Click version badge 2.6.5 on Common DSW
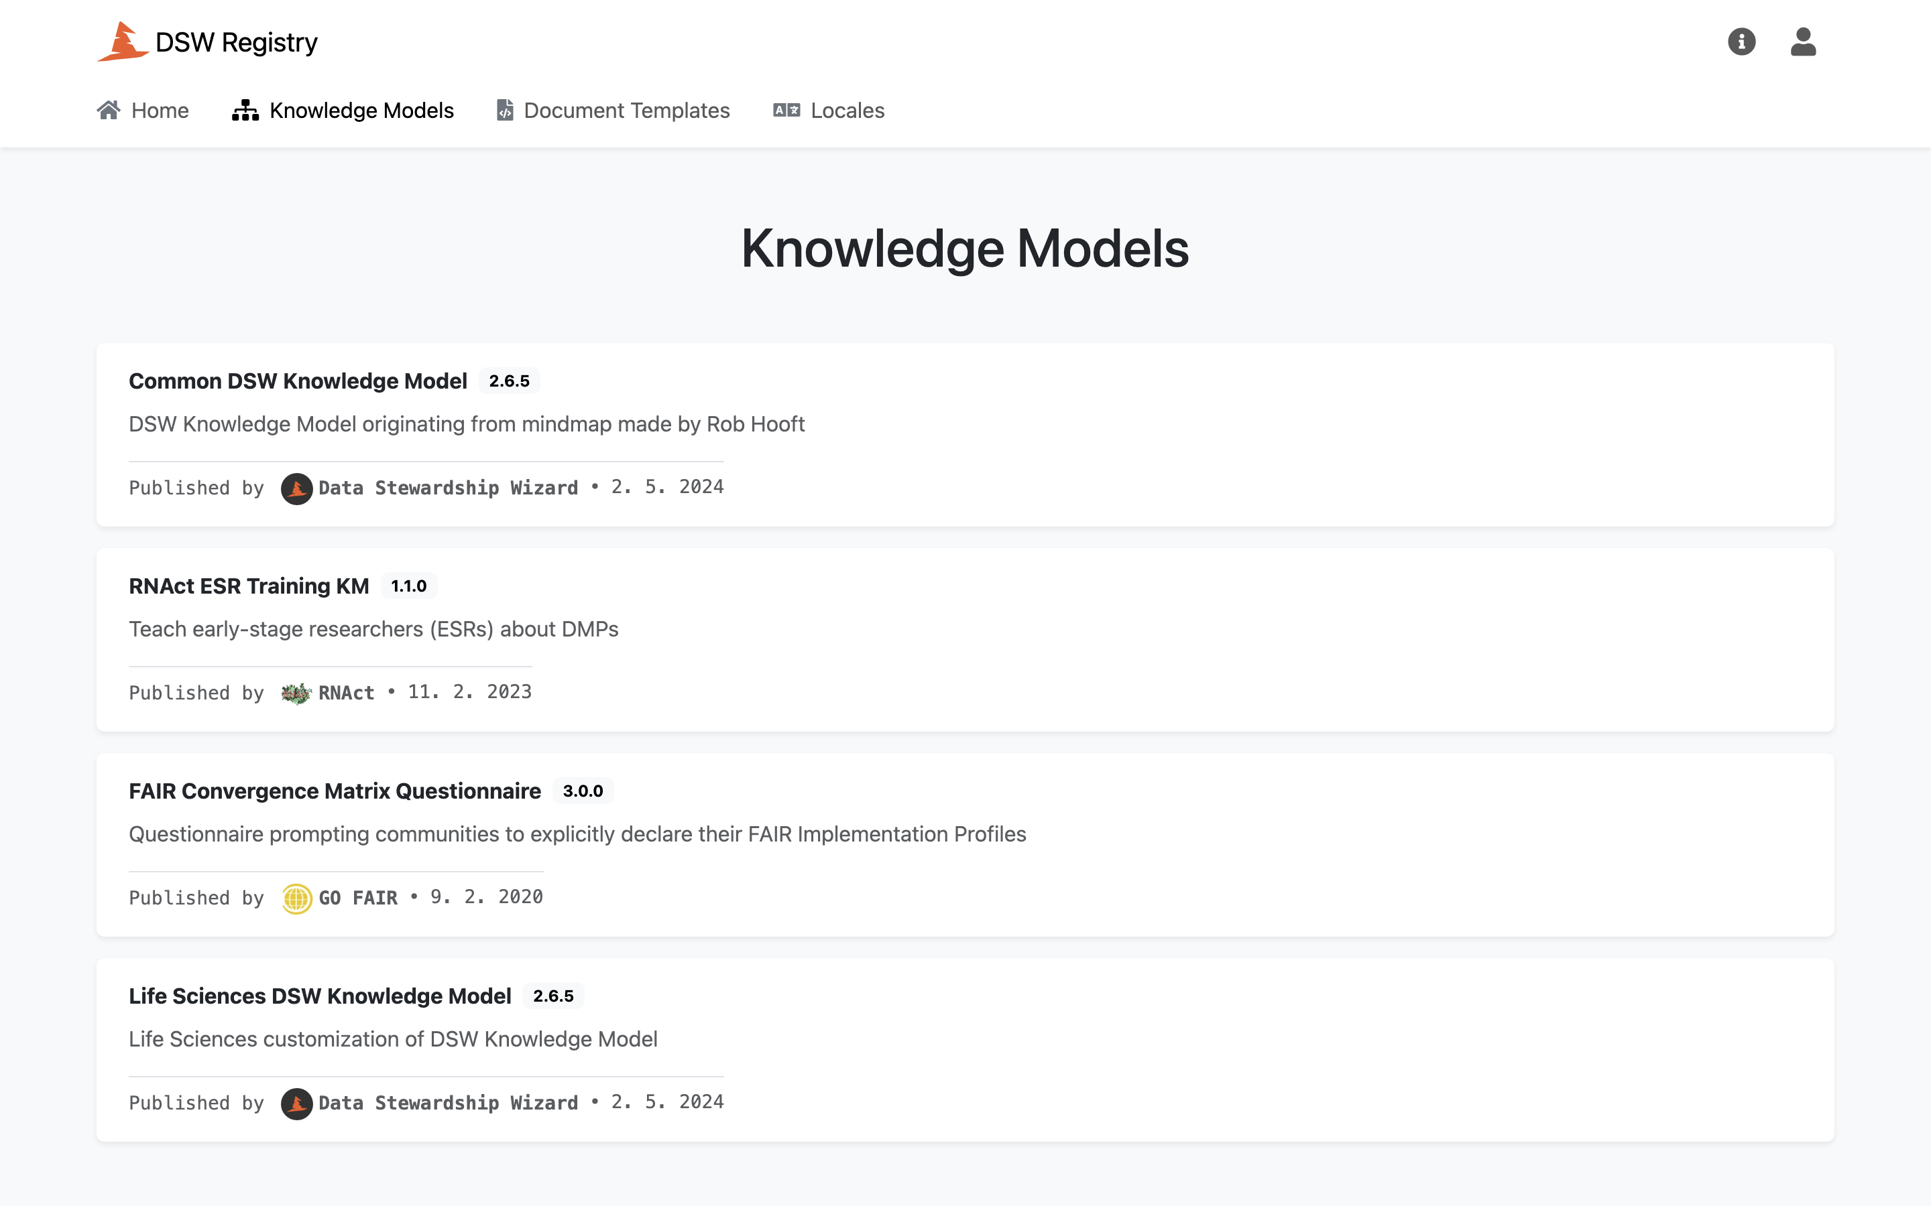 [x=509, y=381]
